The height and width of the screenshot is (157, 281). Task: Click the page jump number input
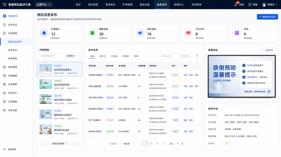coord(177,144)
